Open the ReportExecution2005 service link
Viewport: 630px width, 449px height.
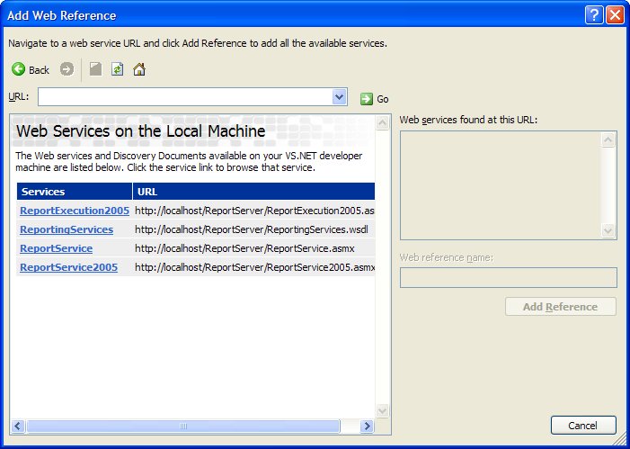click(75, 211)
